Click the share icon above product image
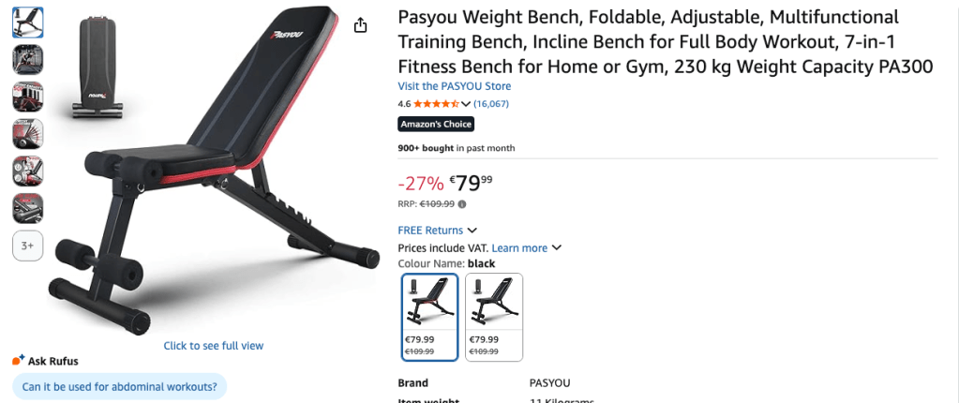 [x=361, y=25]
